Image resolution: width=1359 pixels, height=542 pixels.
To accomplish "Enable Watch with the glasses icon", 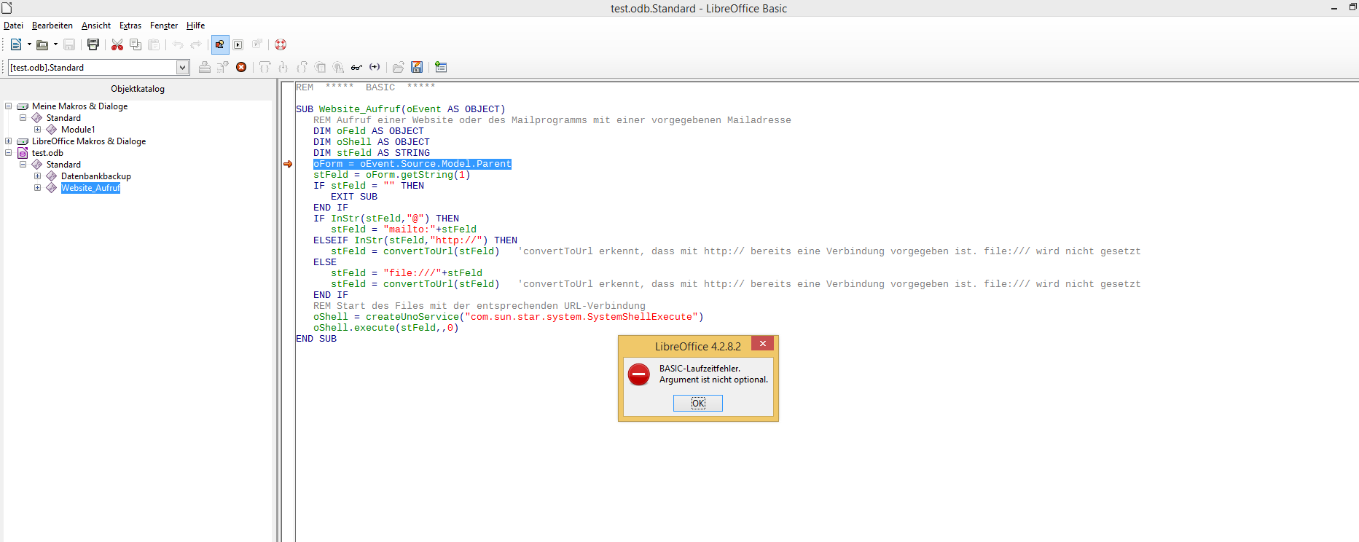I will (356, 67).
